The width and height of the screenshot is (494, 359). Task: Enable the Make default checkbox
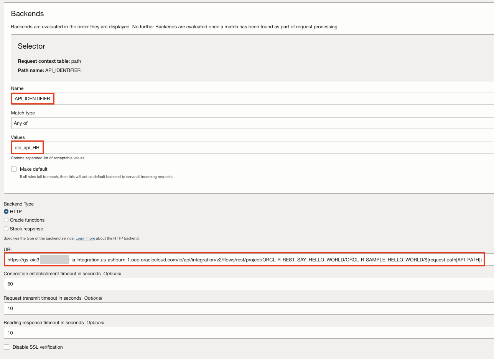[14, 169]
